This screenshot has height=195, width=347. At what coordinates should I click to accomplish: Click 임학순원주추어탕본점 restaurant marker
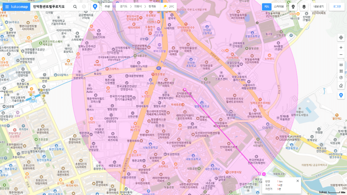(260, 100)
